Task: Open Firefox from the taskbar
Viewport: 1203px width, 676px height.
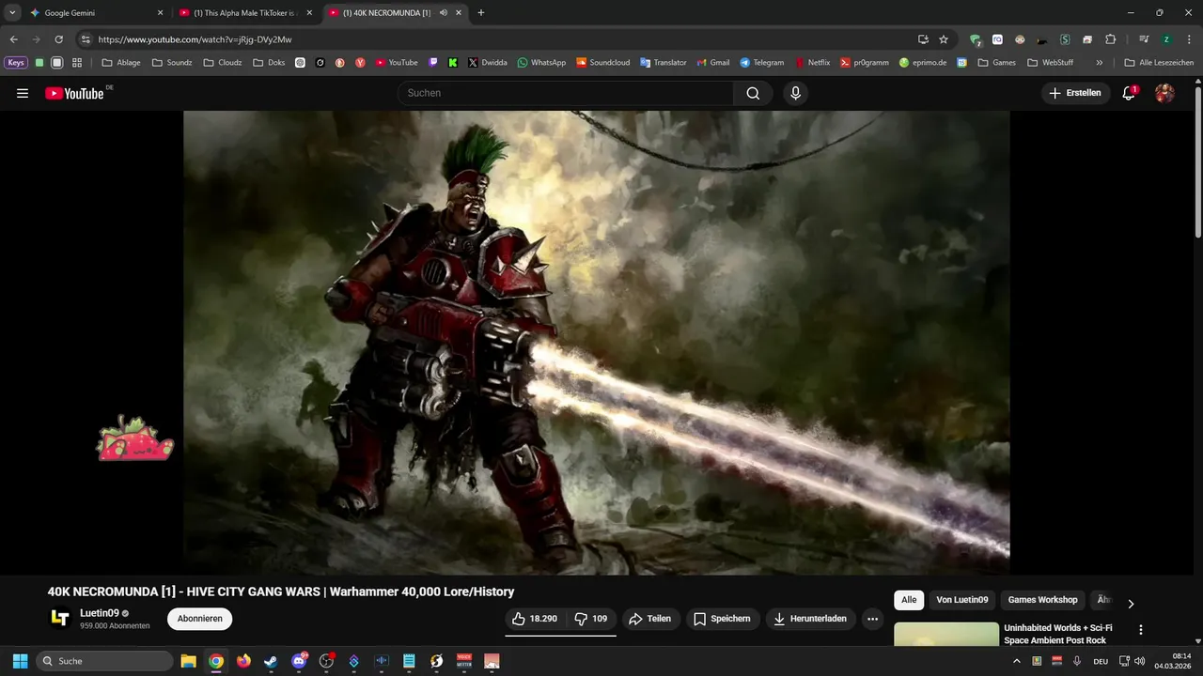Action: click(243, 661)
